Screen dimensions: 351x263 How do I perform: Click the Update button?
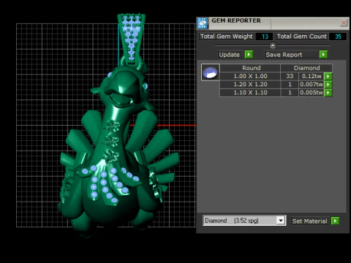230,55
